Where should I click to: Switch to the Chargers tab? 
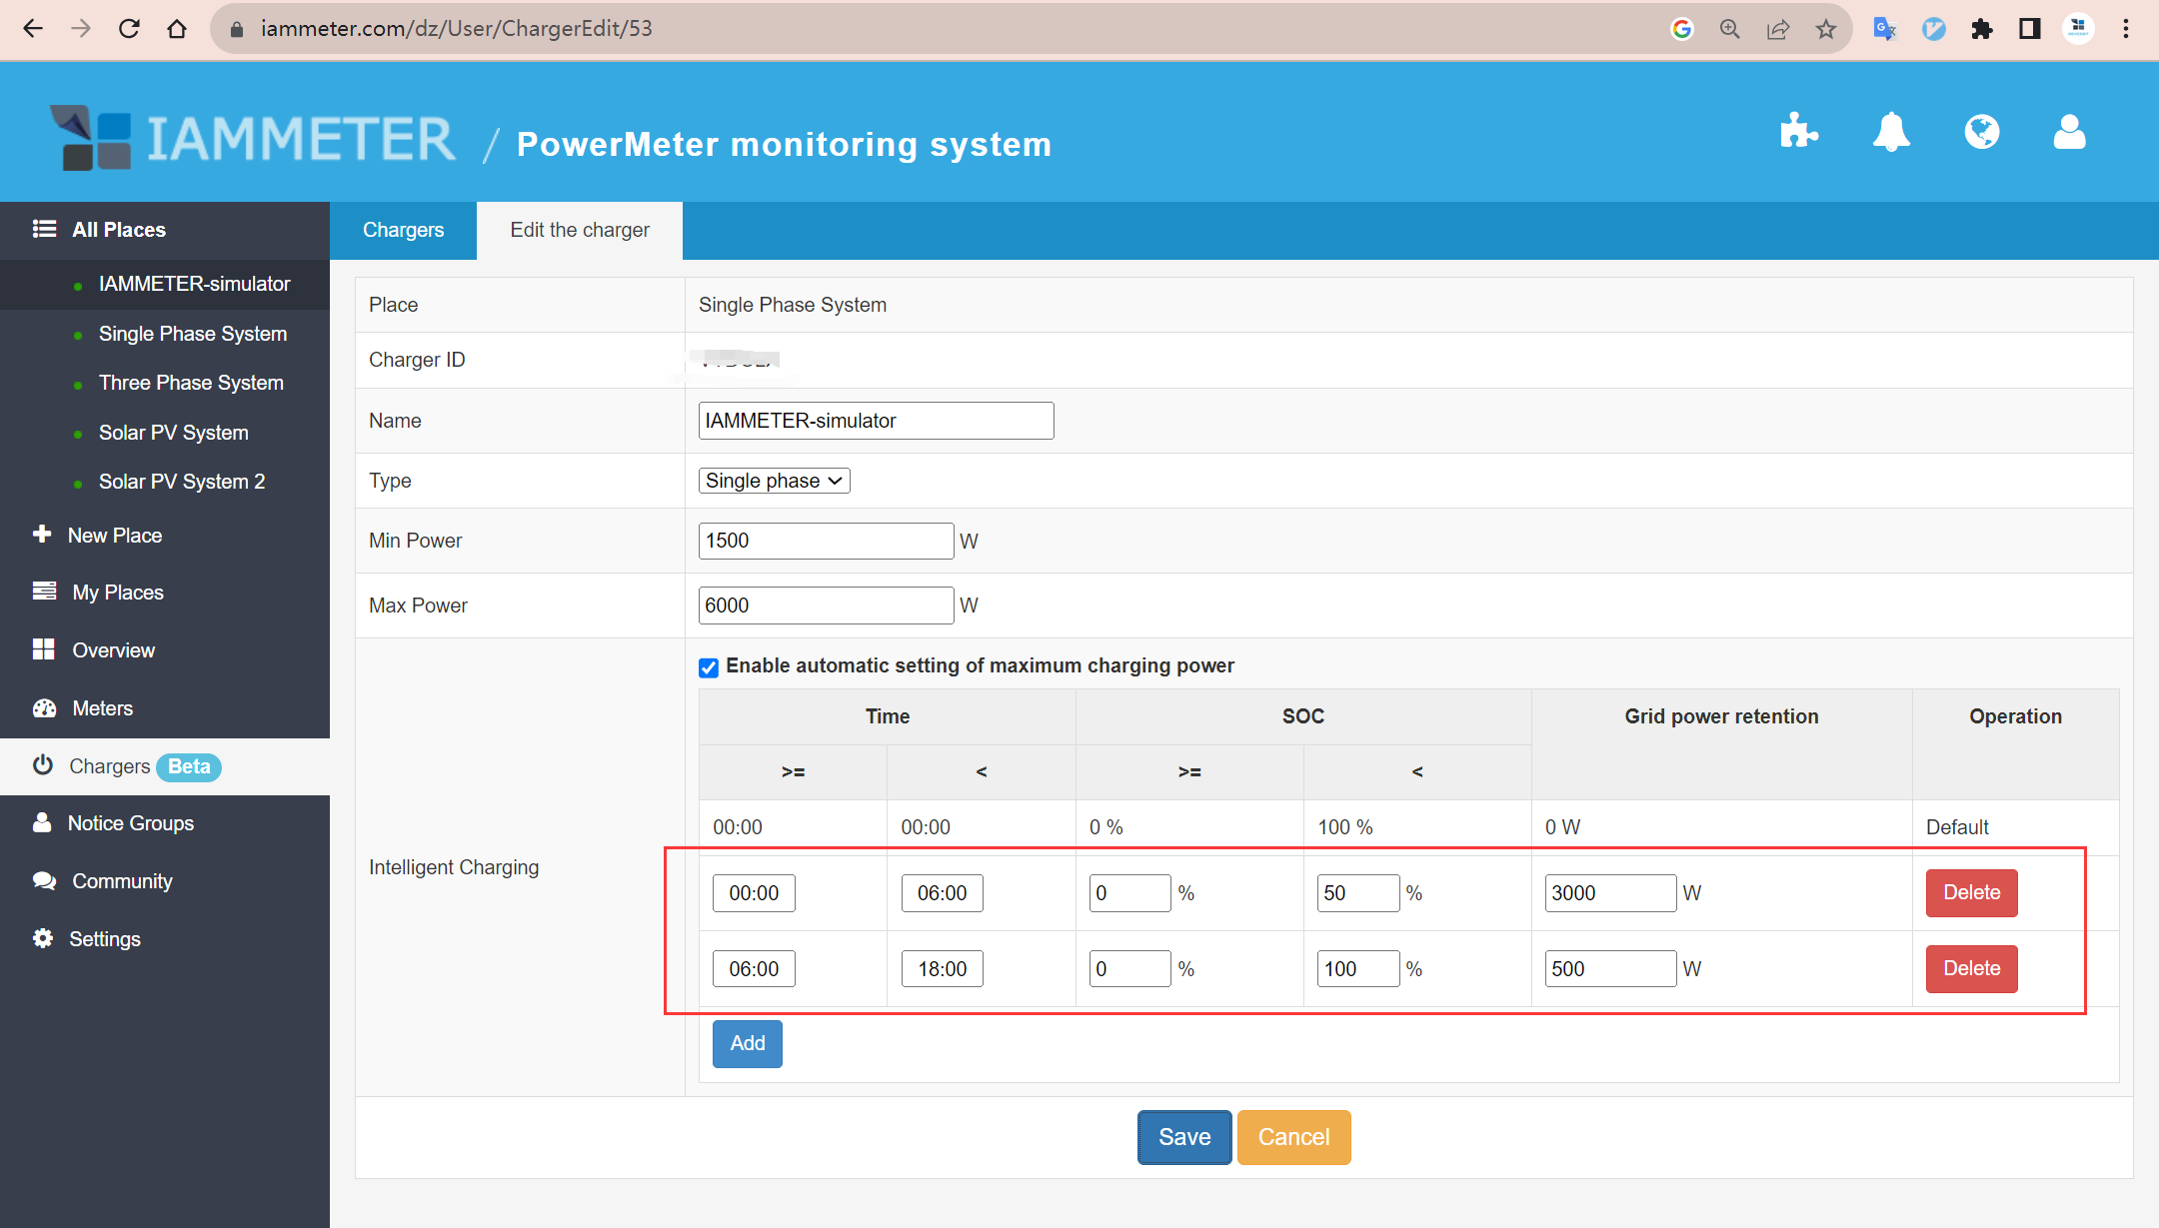pyautogui.click(x=403, y=230)
